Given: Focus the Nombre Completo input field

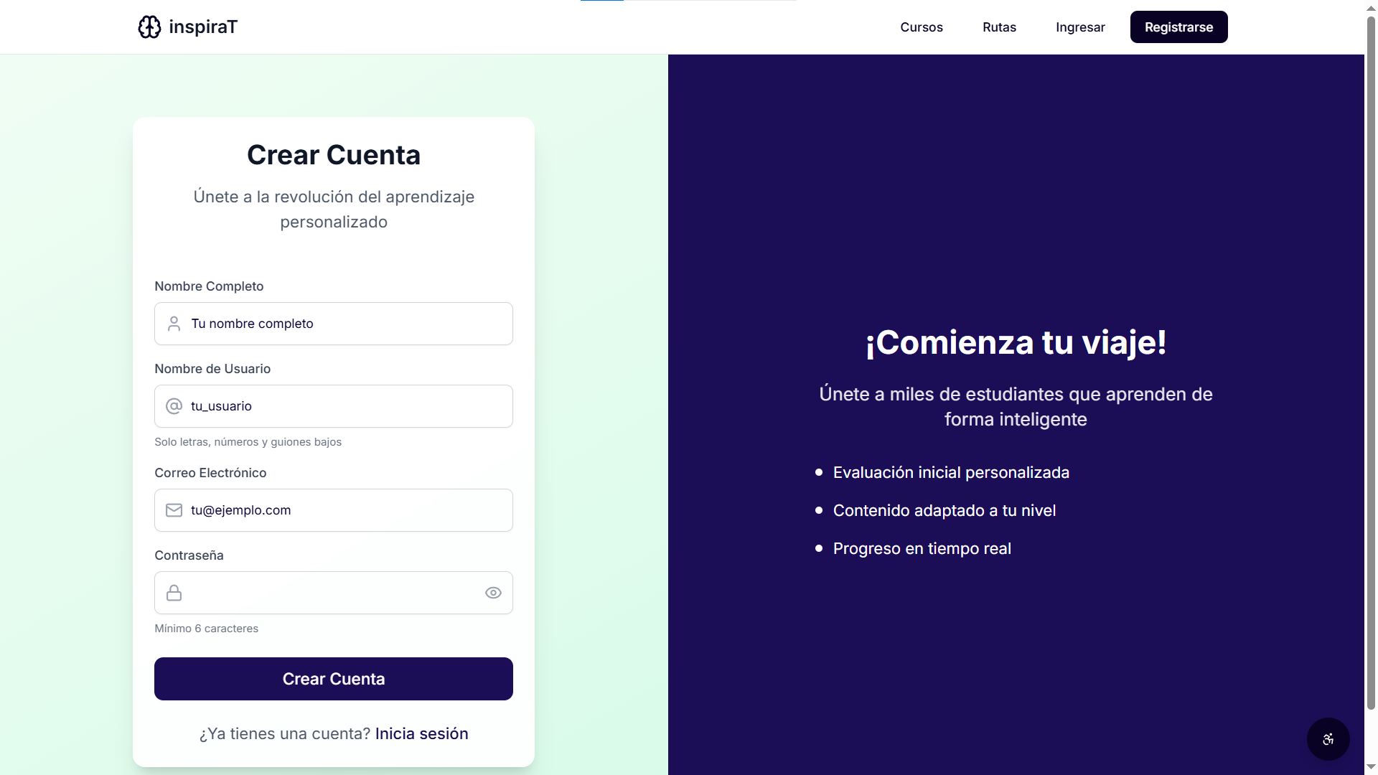Looking at the screenshot, I should click(x=344, y=324).
